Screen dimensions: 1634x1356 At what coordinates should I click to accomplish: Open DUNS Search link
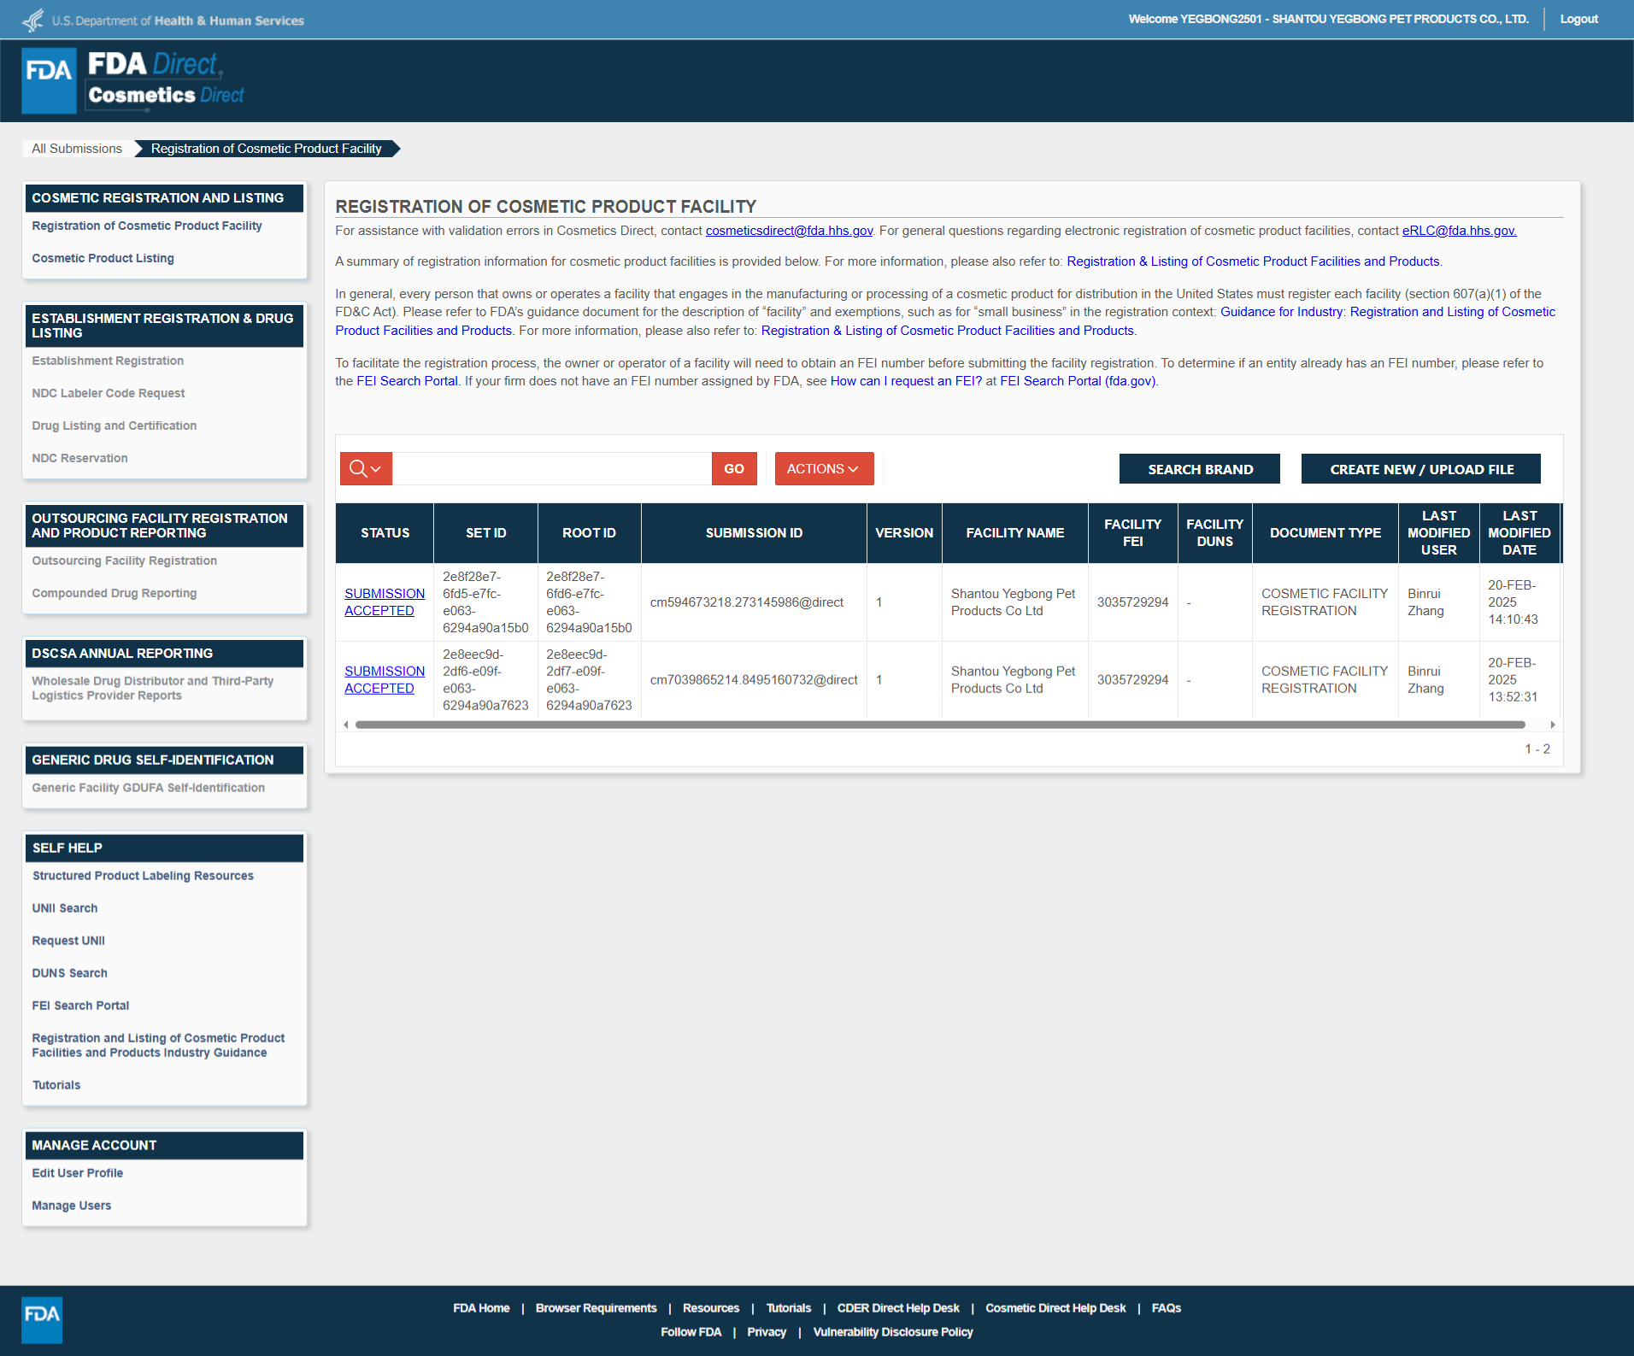click(x=70, y=973)
